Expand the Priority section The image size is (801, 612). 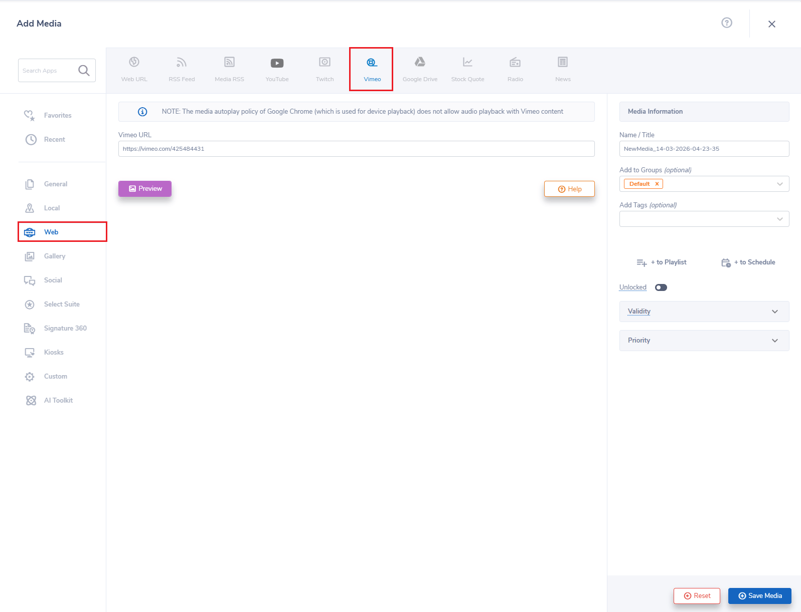pyautogui.click(x=704, y=341)
